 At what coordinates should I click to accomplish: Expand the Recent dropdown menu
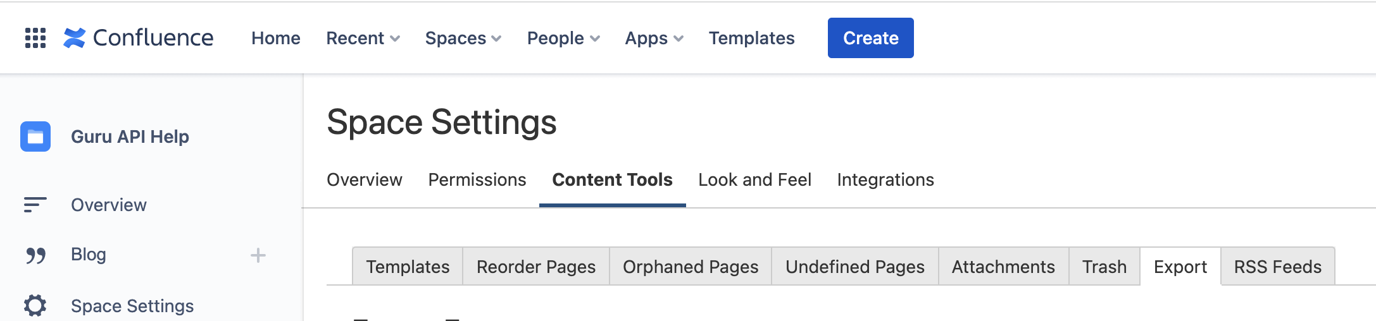363,38
